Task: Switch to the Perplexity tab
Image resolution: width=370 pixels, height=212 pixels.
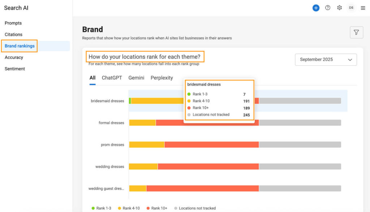Action: 162,77
